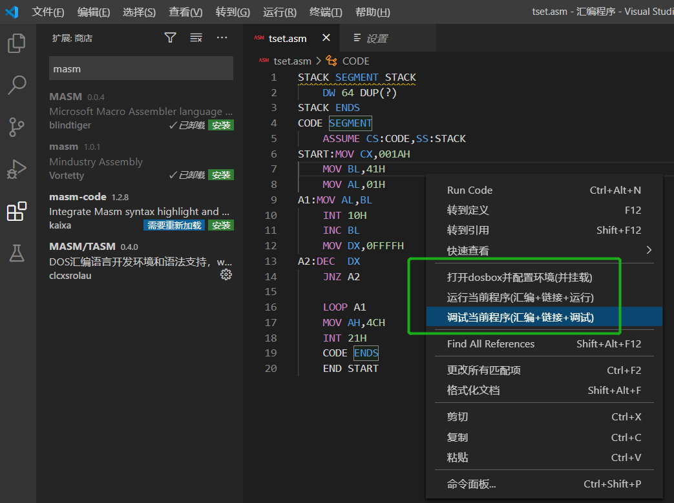Click the LOOP A1 code line
This screenshot has height=503, width=674.
pos(344,307)
